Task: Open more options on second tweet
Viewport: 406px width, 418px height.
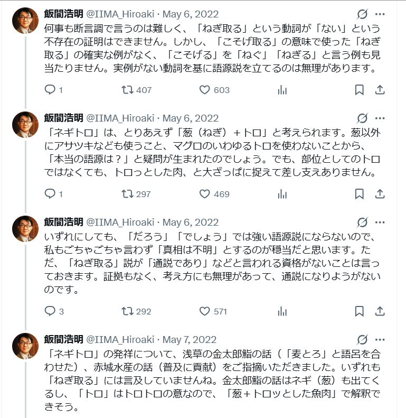Action: point(380,118)
